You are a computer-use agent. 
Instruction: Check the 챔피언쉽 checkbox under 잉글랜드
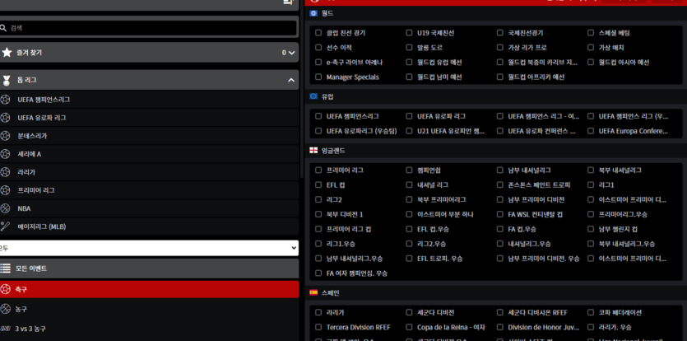[409, 170]
